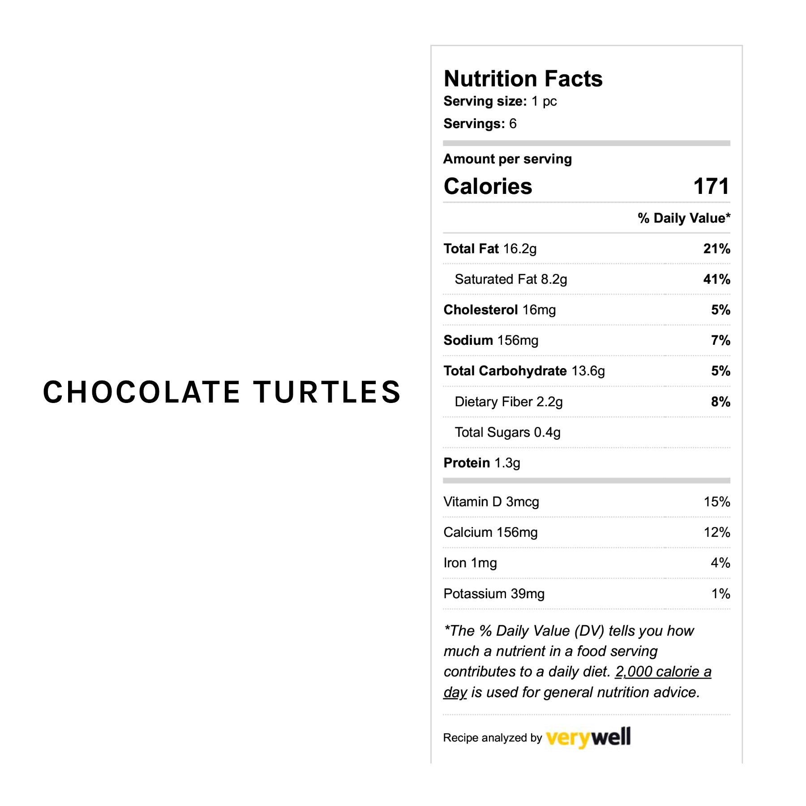806x806 pixels.
Task: Click the Total Fat 16.2g row label
Action: [x=490, y=249]
